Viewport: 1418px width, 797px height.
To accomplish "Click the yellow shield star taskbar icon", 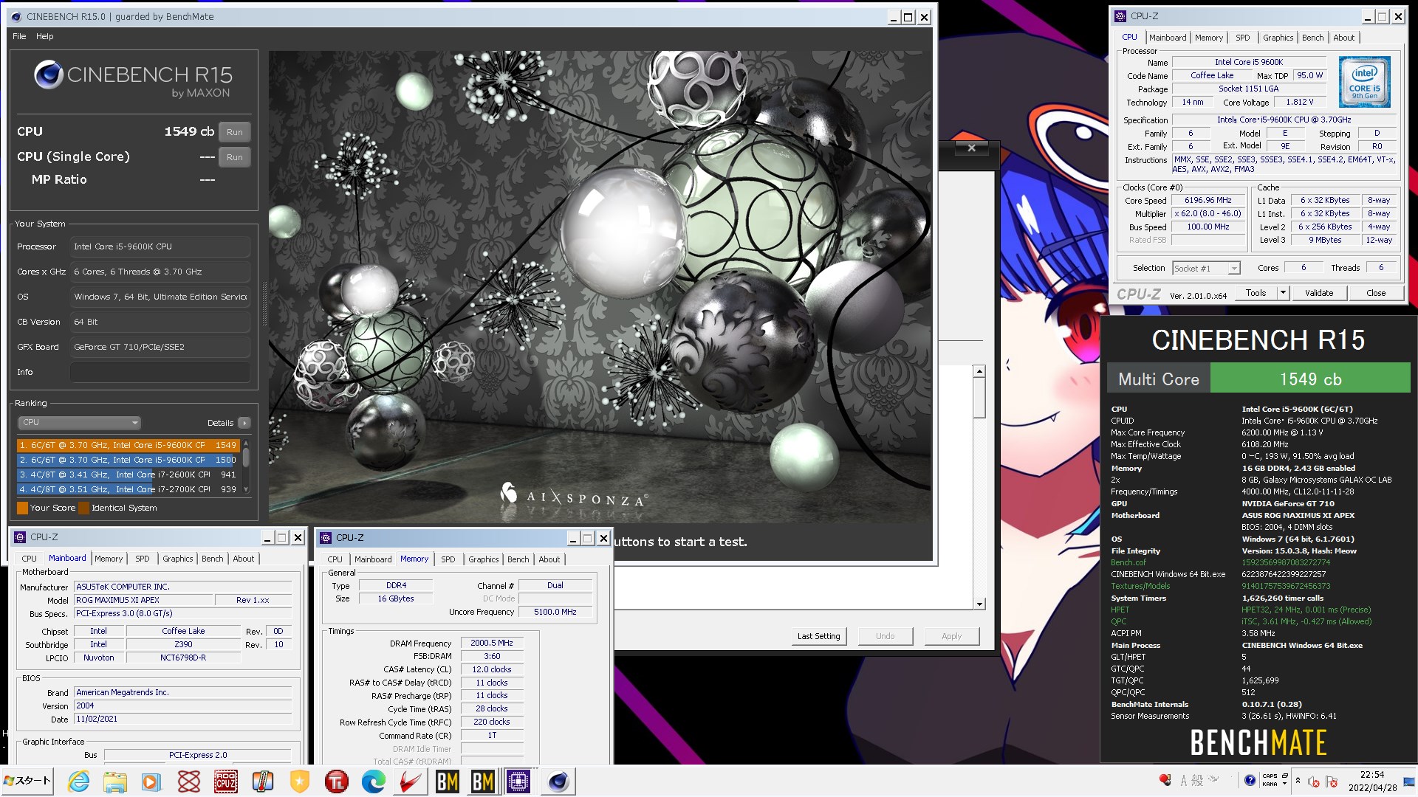I will tap(300, 782).
